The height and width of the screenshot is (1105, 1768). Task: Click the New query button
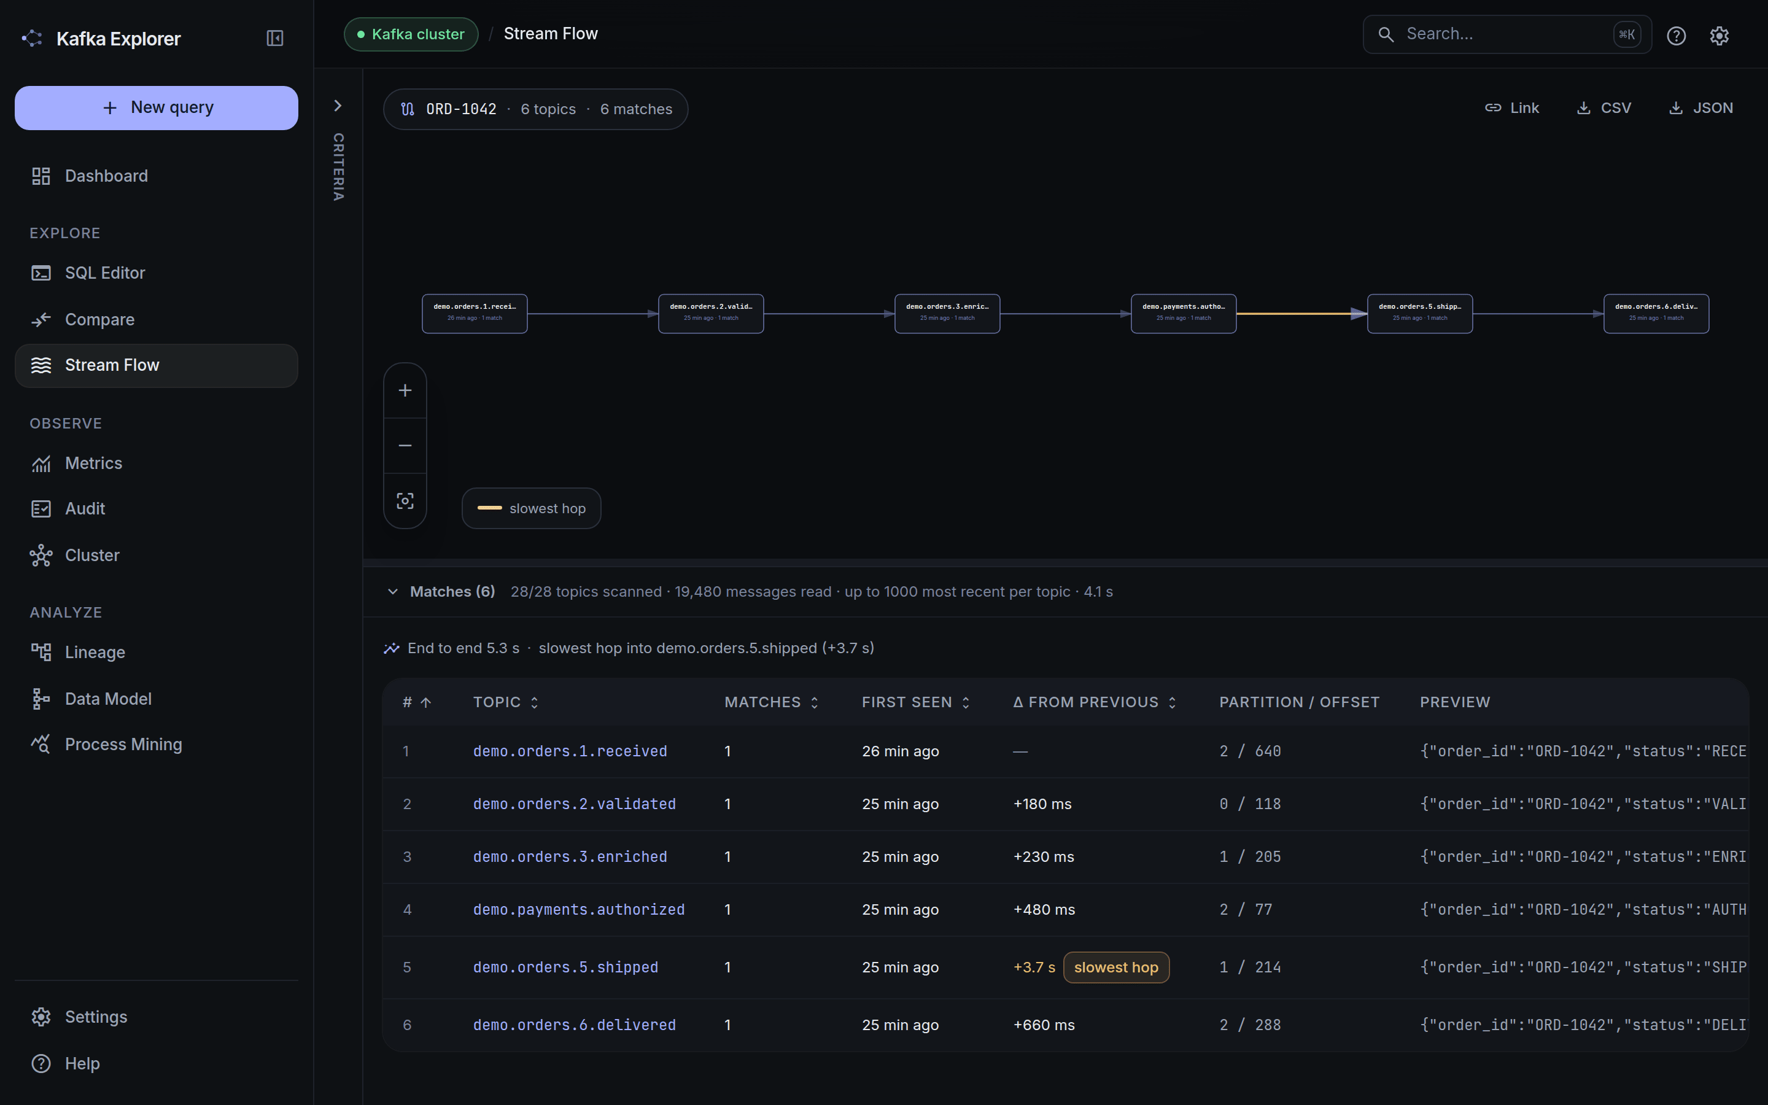click(x=157, y=108)
